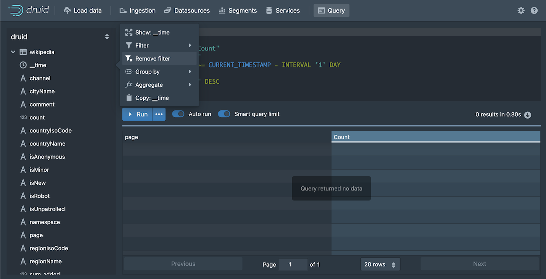Select the countryIsoCode column in tree

click(51, 130)
